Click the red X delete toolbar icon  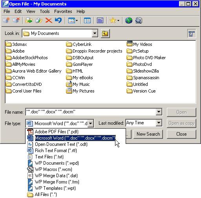click(49, 20)
